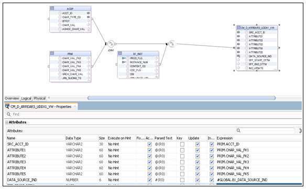
Task: Select CHAR_VAL column in ACOP datastore
Action: point(69,25)
